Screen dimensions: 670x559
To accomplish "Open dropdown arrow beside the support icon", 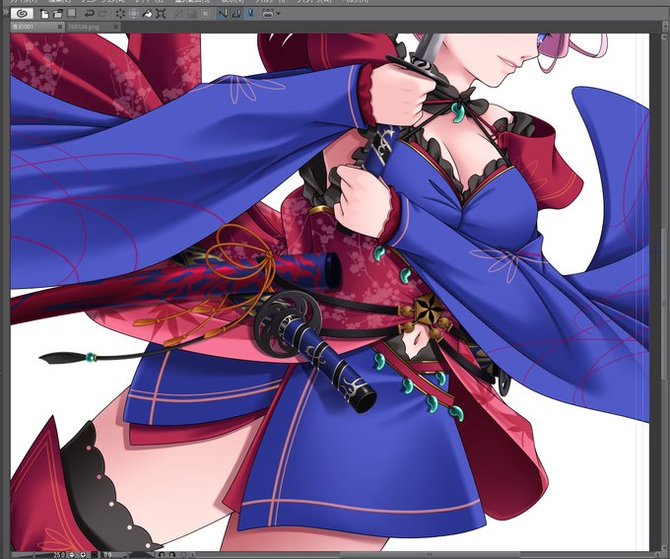I will click(278, 14).
